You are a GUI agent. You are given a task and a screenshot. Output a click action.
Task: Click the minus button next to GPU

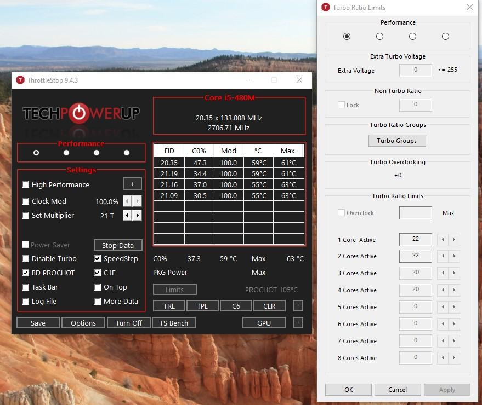pyautogui.click(x=298, y=323)
